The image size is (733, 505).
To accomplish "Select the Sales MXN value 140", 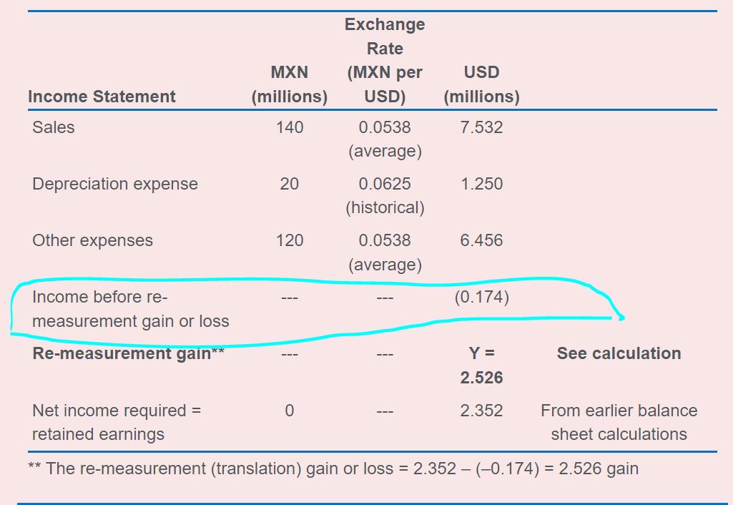I will point(290,127).
